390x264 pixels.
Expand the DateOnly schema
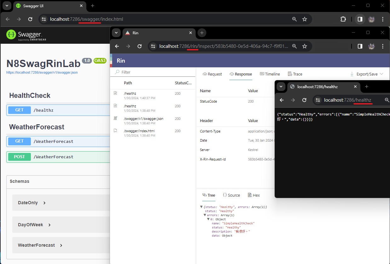click(x=44, y=203)
